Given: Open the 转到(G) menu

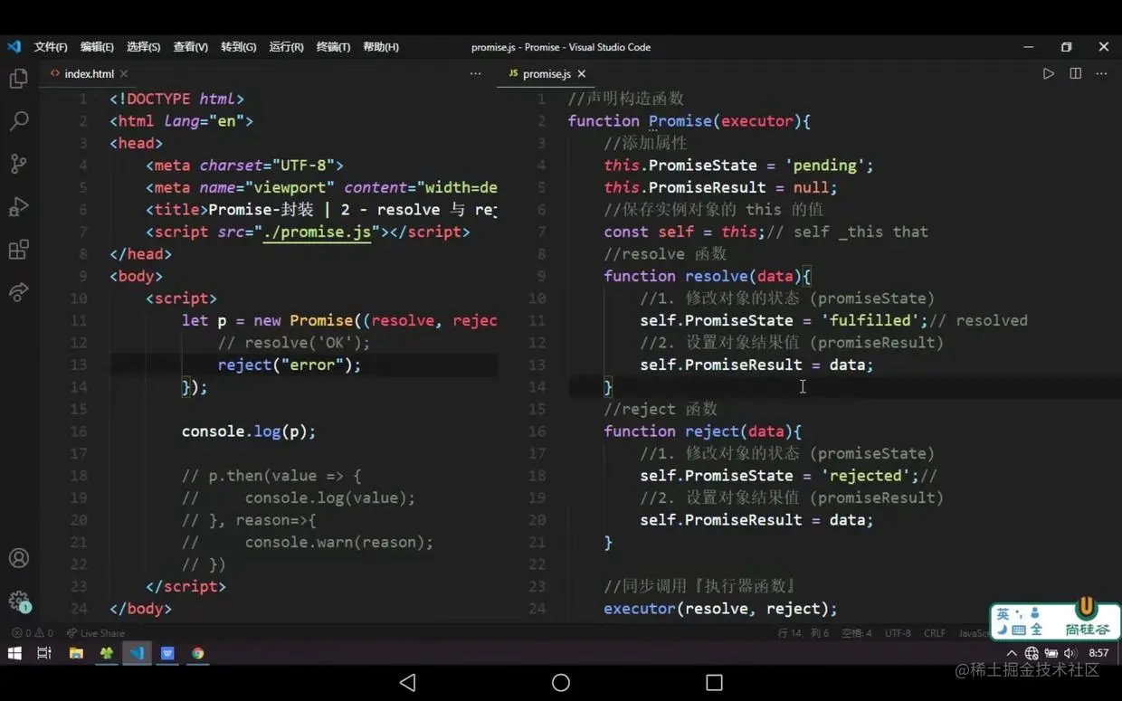Looking at the screenshot, I should coord(238,47).
